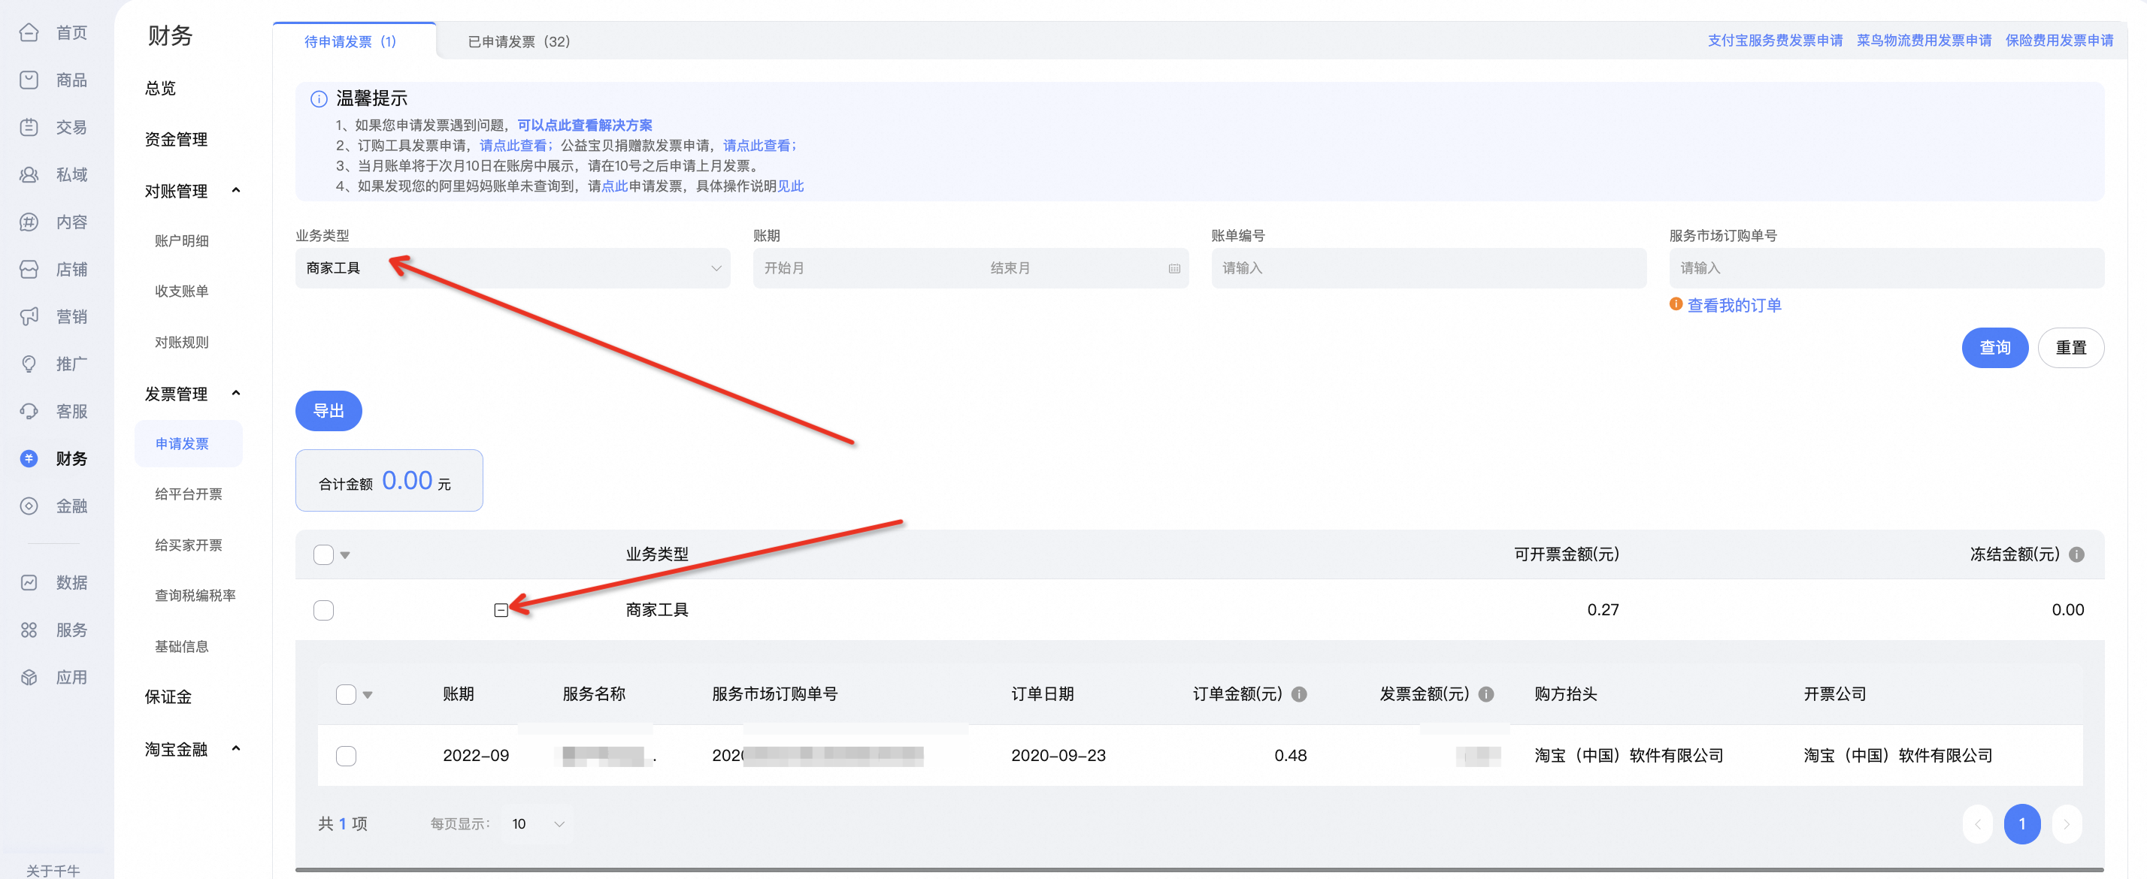Select 账户明细 menu item
The width and height of the screenshot is (2147, 879).
tap(182, 241)
